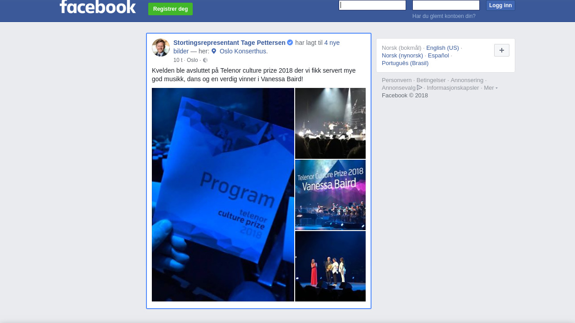Open Tage Pettersen's profile picture

click(x=161, y=48)
